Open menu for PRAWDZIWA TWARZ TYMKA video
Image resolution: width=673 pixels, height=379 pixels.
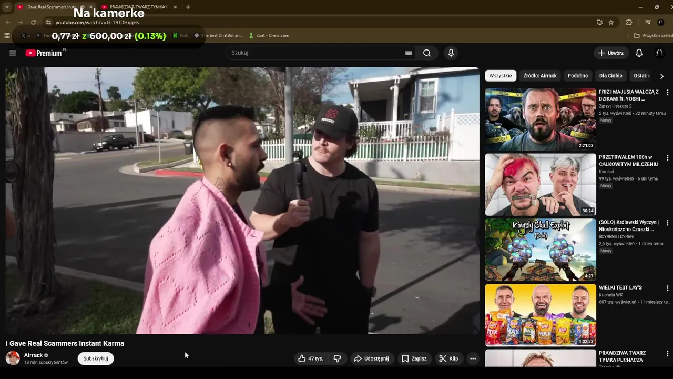pyautogui.click(x=667, y=353)
